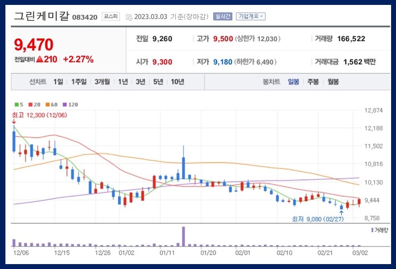
Task: Click the green 5-day average legend swatch
Action: pyautogui.click(x=17, y=105)
